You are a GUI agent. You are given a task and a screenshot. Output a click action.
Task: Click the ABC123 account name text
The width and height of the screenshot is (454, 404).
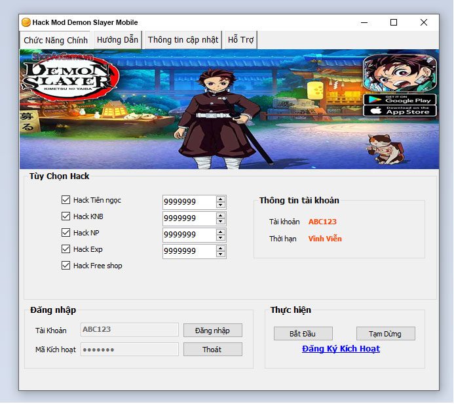click(322, 222)
